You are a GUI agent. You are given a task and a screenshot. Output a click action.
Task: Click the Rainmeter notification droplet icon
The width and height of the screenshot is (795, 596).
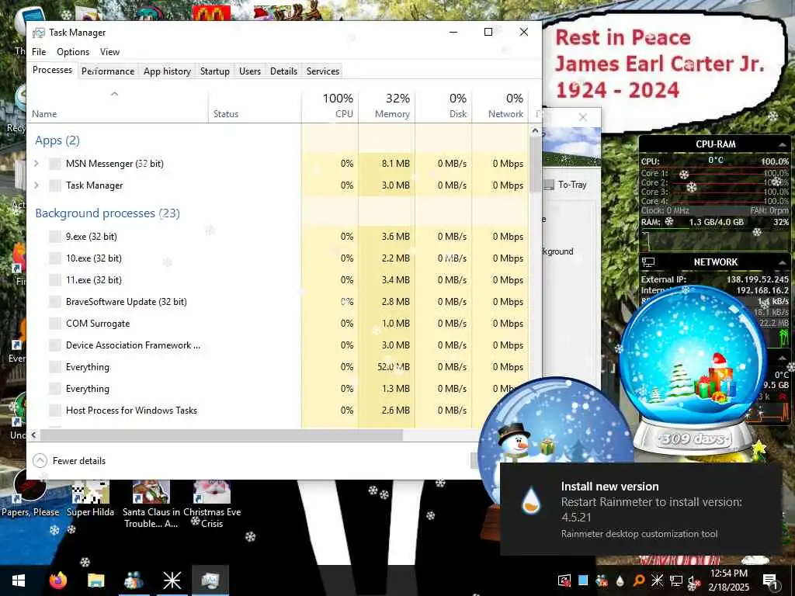click(531, 502)
